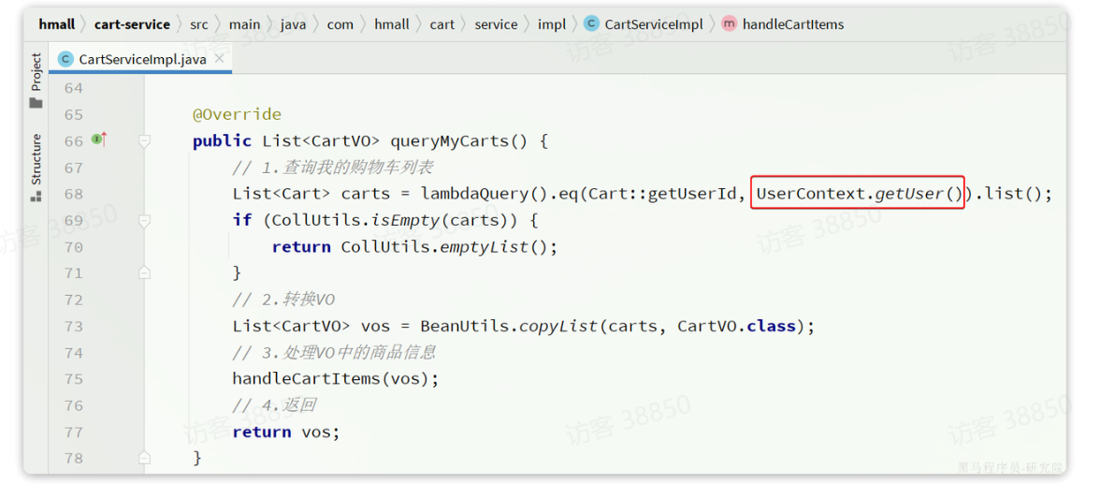This screenshot has width=1115, height=499.
Task: Jump to handleCartItems method breadcrumb
Action: [x=793, y=24]
